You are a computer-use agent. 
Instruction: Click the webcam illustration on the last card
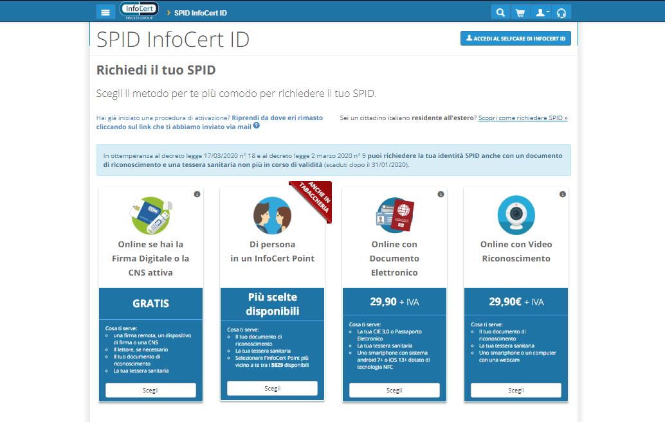click(x=515, y=215)
